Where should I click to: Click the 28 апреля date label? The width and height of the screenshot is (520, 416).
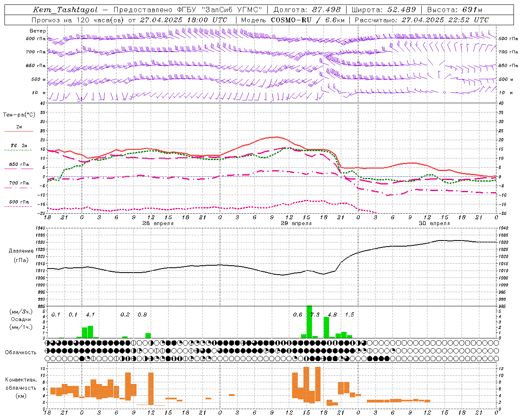click(x=158, y=223)
